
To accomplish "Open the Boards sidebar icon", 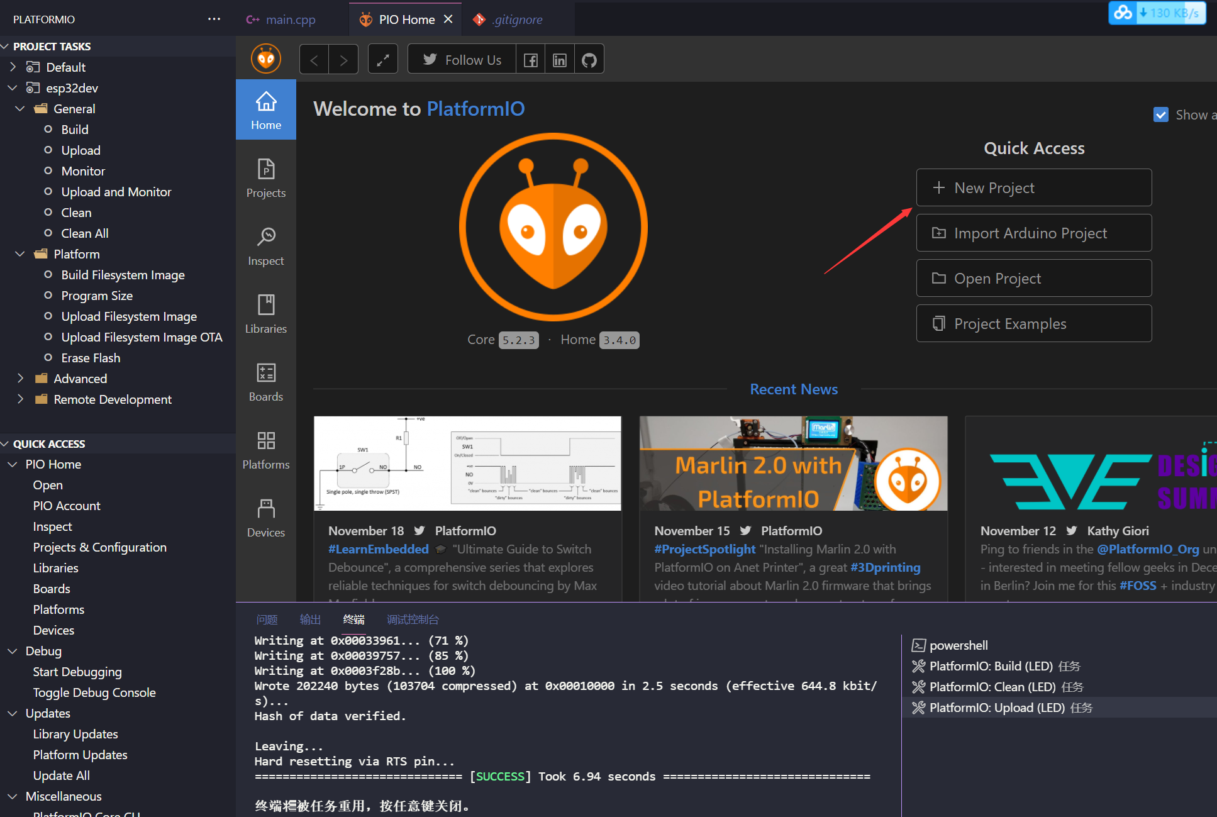I will tap(265, 381).
